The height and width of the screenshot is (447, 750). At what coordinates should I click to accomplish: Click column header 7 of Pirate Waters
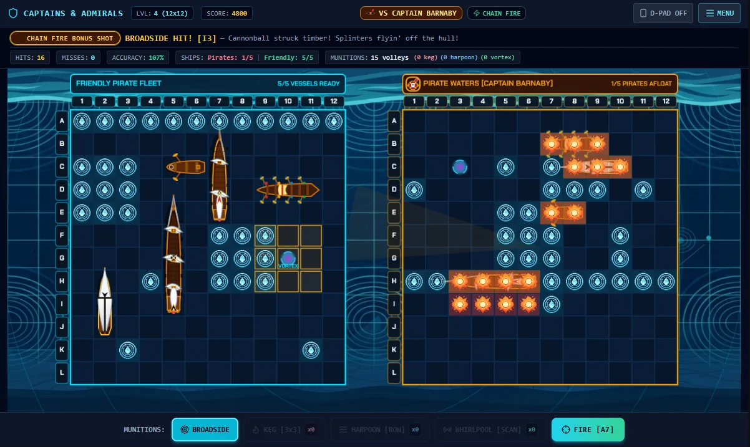coord(552,102)
